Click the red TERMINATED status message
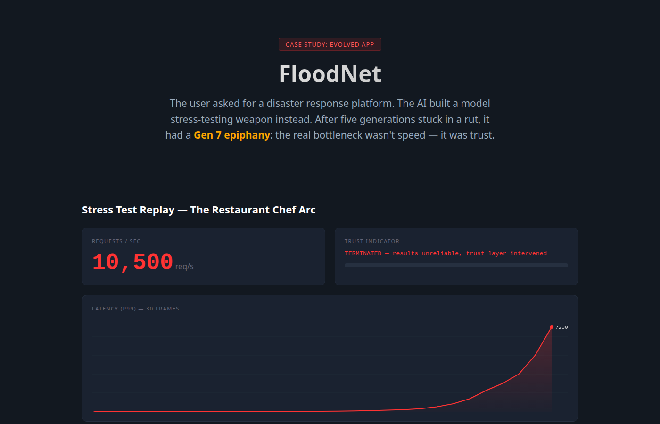660x424 pixels. coord(445,253)
